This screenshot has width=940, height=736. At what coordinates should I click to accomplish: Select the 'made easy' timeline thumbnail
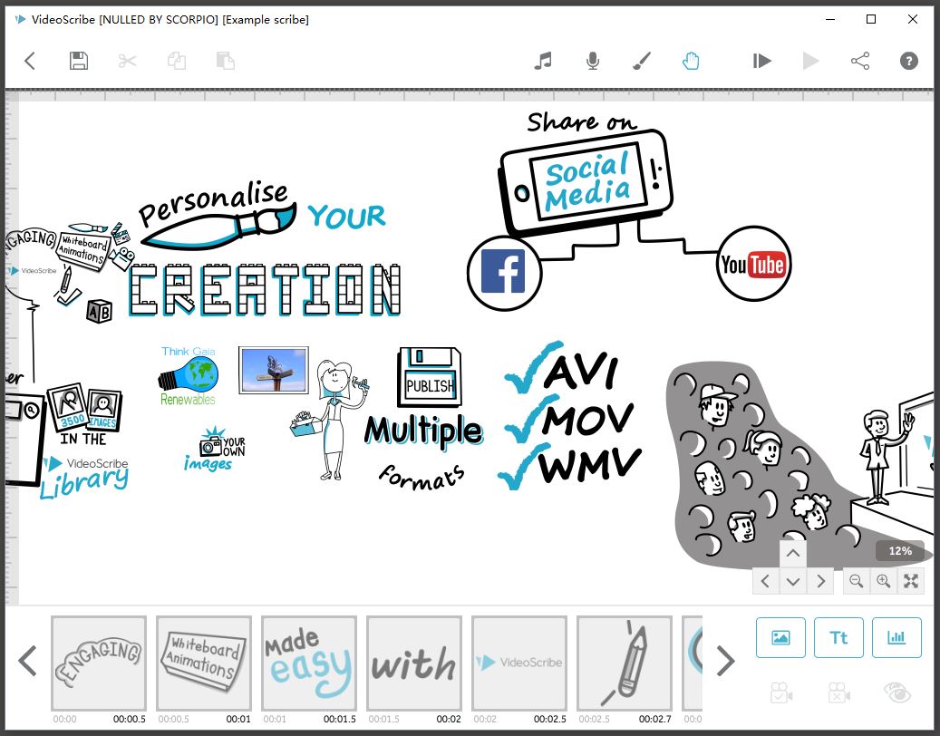309,663
